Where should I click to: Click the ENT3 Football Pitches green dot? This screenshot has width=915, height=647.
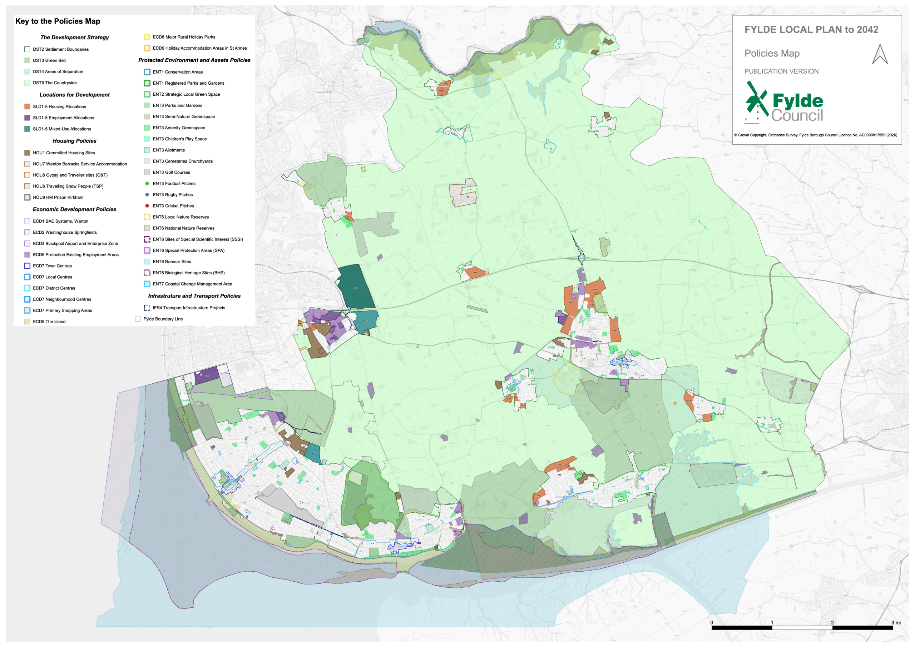pyautogui.click(x=147, y=184)
